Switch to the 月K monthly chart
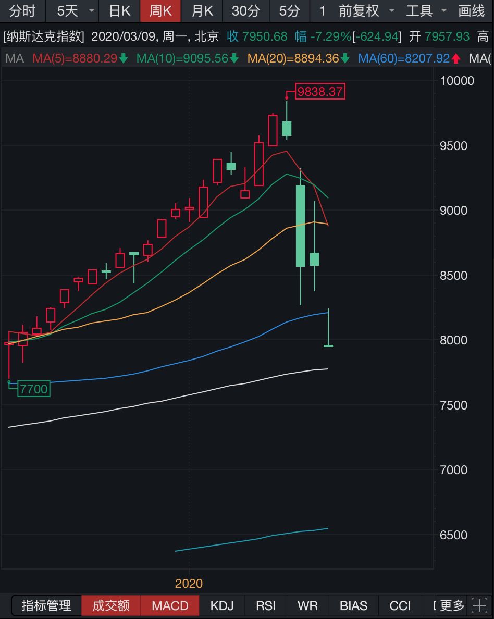494x619 pixels. coord(202,11)
